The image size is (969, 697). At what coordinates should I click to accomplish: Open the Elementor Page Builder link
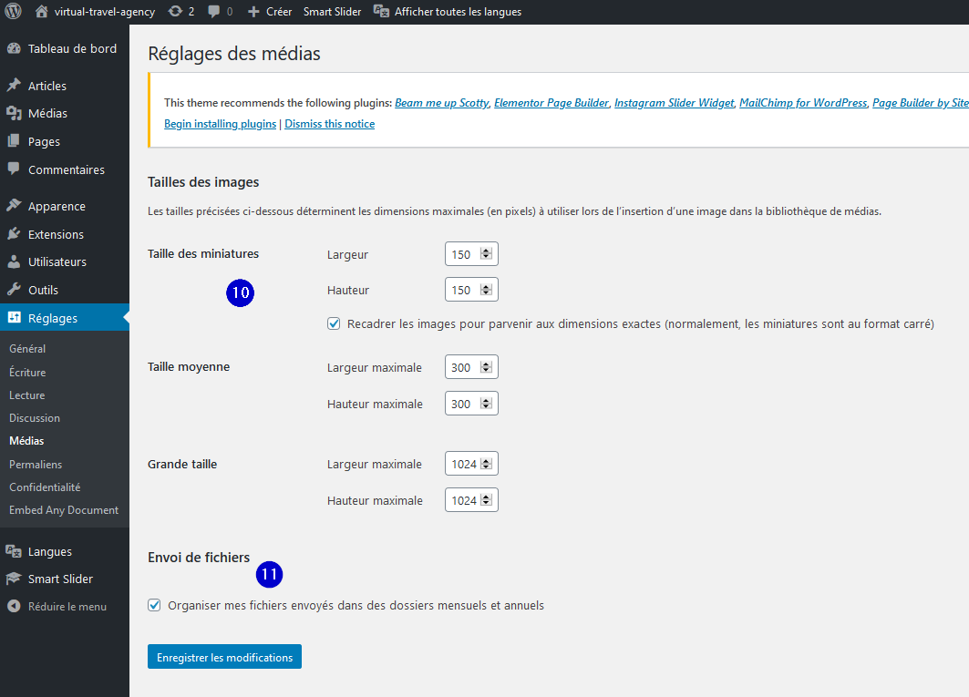pos(552,103)
